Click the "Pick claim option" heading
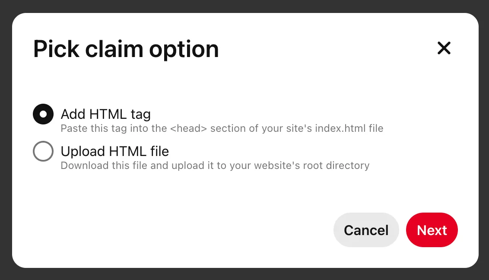This screenshot has width=489, height=280. click(x=126, y=49)
